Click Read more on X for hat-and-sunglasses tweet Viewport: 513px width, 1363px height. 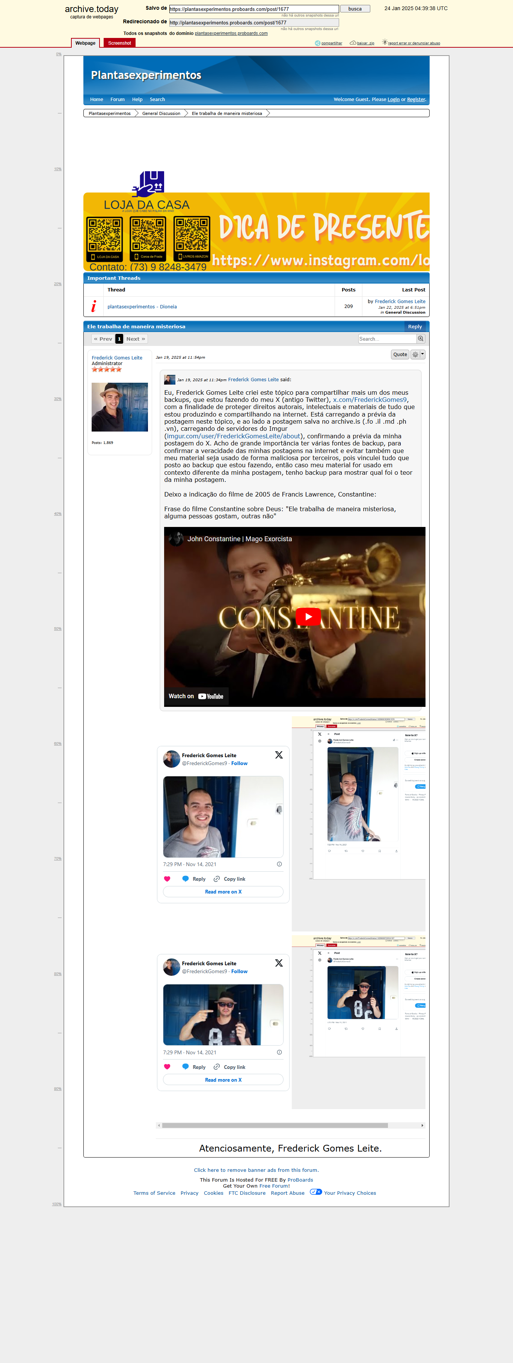[223, 1080]
